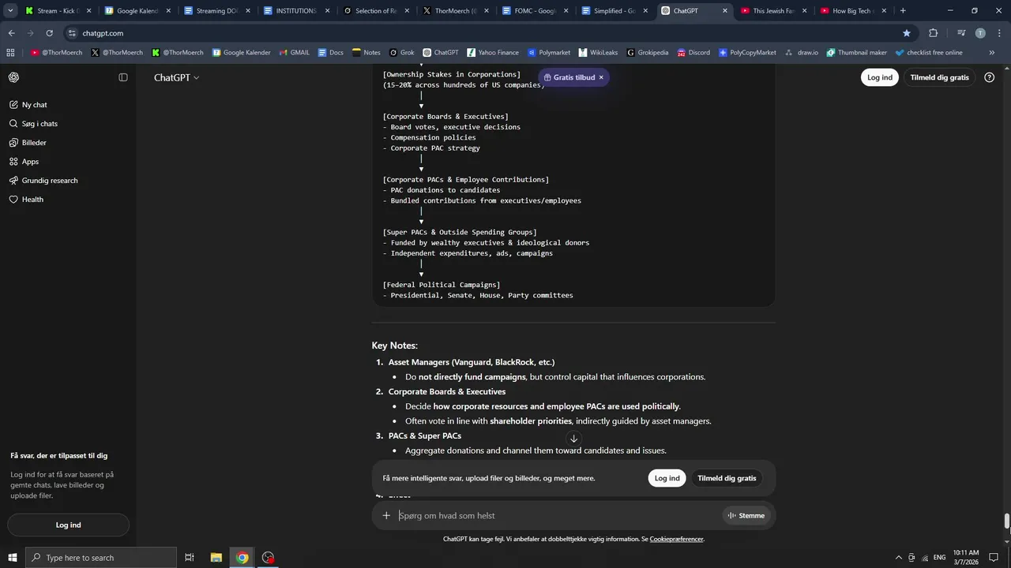
Task: Click Log ind button in header
Action: click(x=879, y=77)
